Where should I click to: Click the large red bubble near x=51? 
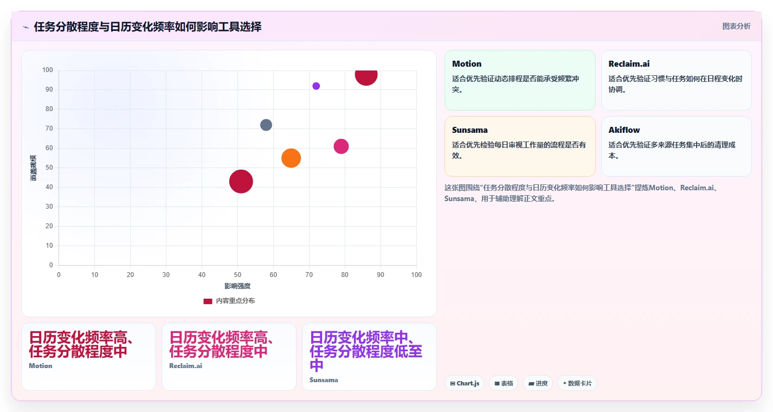pyautogui.click(x=241, y=181)
